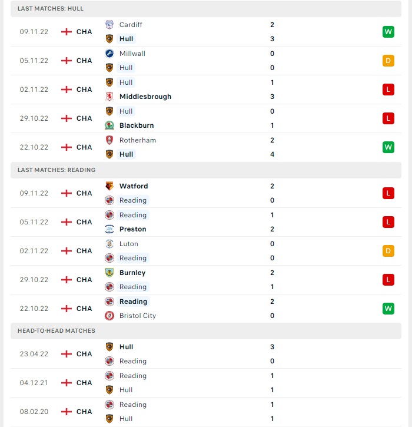412x427 pixels.
Task: Click the green W badge for Cardiff vs Hull
Action: 388,32
